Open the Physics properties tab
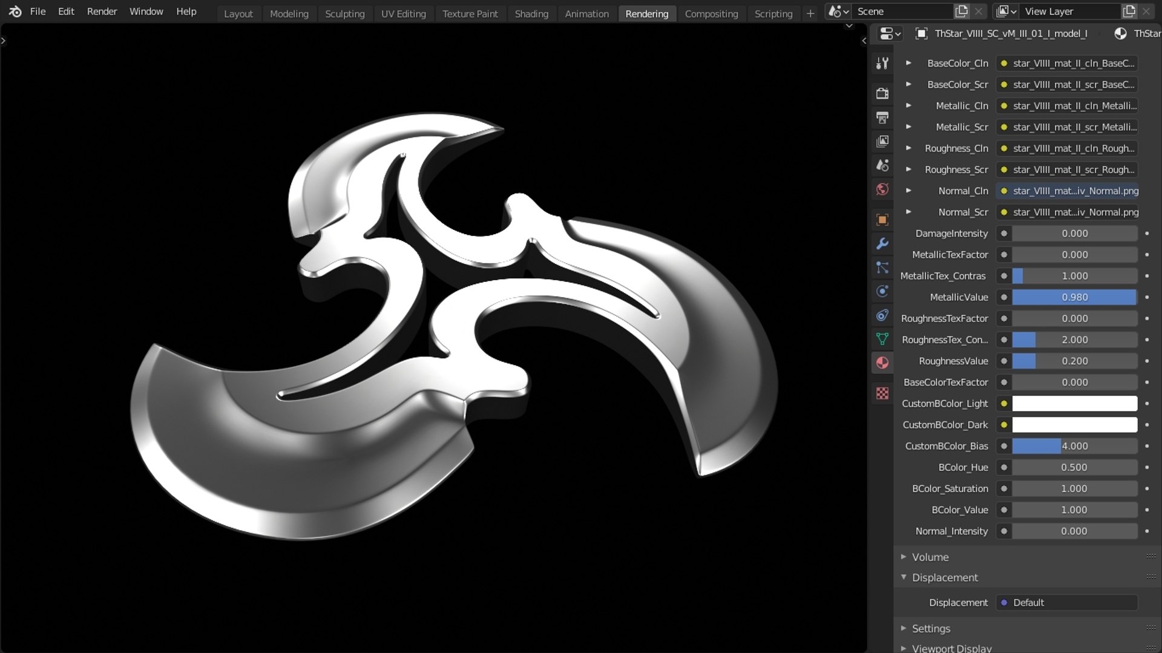Image resolution: width=1162 pixels, height=653 pixels. [x=882, y=291]
